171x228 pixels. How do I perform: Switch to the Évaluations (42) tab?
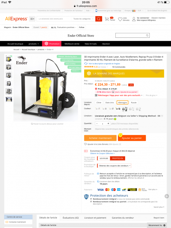click(x=70, y=218)
